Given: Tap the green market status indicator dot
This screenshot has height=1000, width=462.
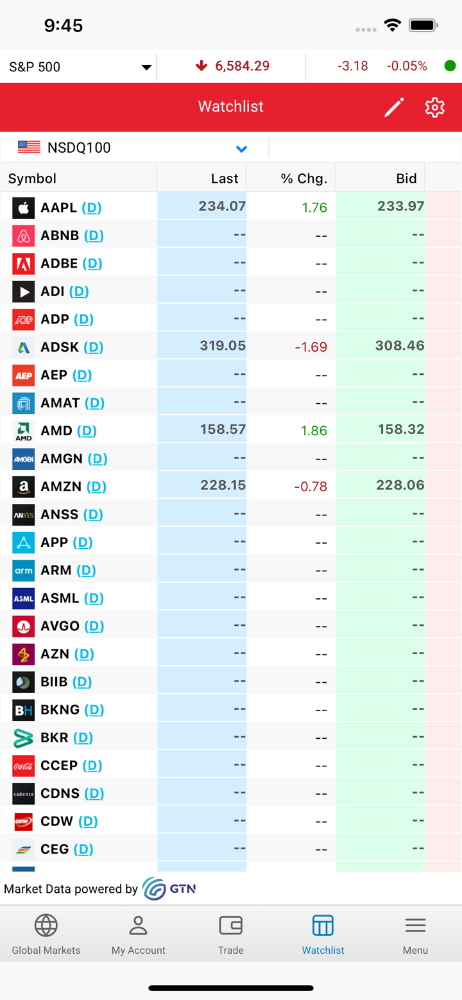Looking at the screenshot, I should pos(450,66).
